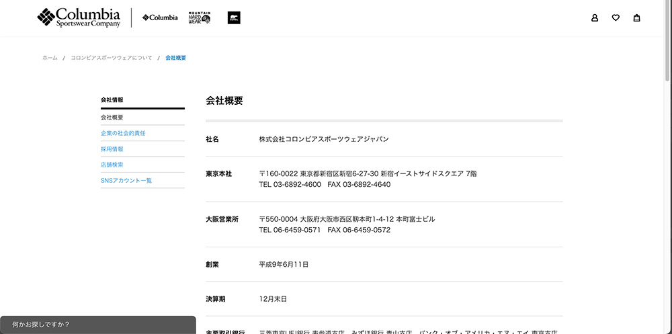Open the wishlist heart icon

616,18
